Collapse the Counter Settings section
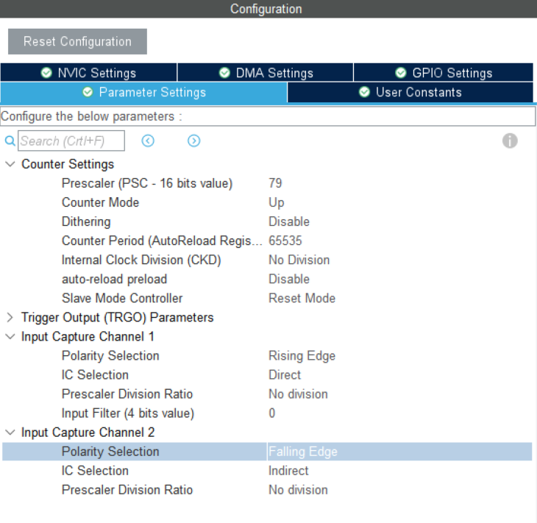This screenshot has width=537, height=523. (10, 164)
